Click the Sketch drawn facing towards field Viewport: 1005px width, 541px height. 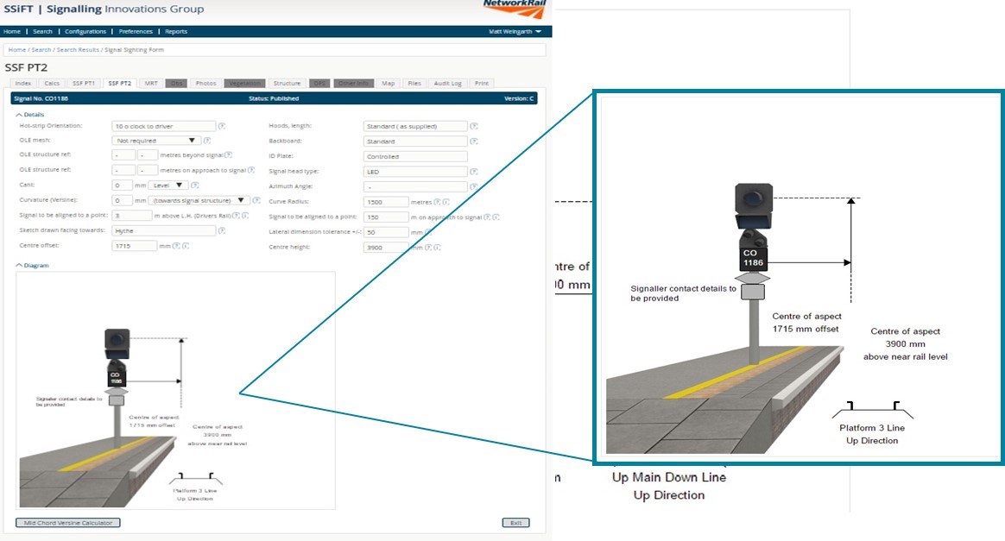164,230
